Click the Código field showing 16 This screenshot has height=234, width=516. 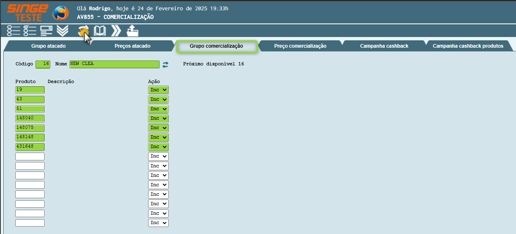pos(43,64)
